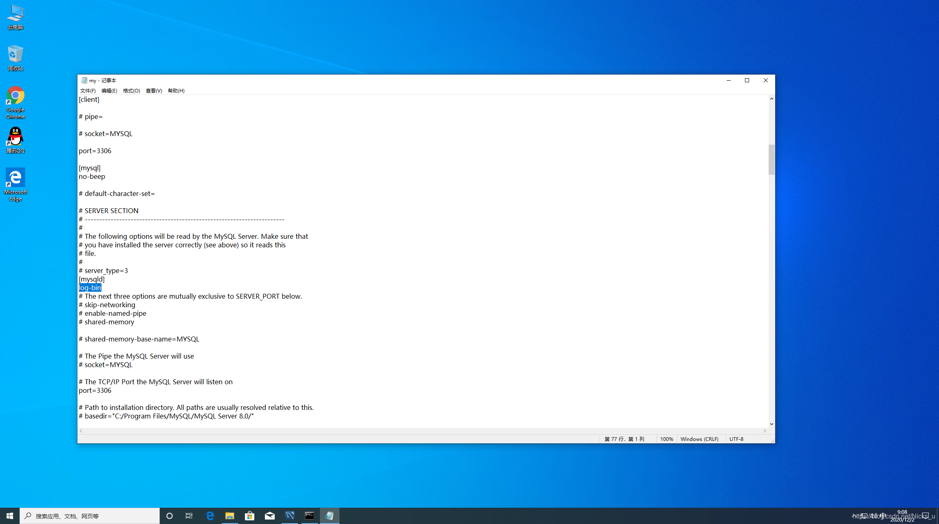Open File Explorer from the taskbar

229,516
